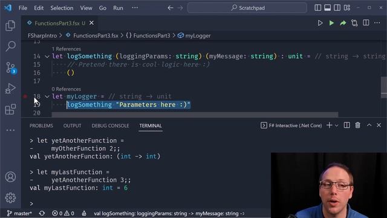Close the bottom panel

pyautogui.click(x=379, y=125)
